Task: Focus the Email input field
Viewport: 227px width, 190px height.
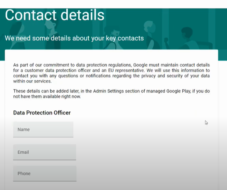Action: tap(45, 152)
